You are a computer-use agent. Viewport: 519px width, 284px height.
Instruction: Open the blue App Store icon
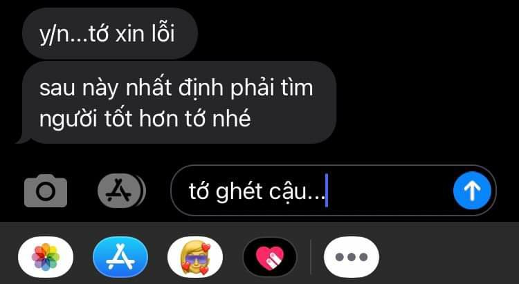pos(120,257)
